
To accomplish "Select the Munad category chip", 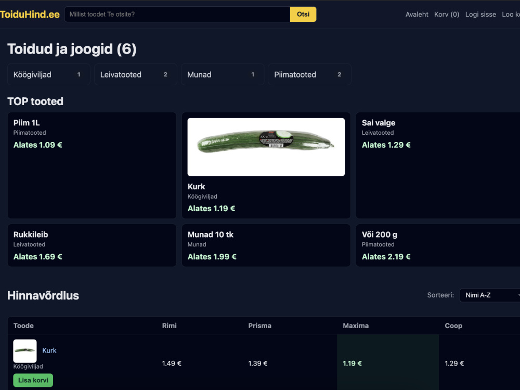I will (x=223, y=74).
